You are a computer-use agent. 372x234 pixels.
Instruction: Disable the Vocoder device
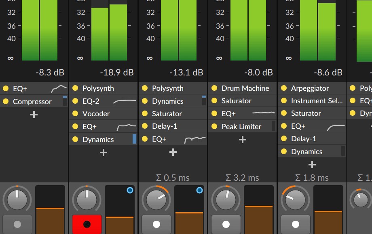click(75, 114)
